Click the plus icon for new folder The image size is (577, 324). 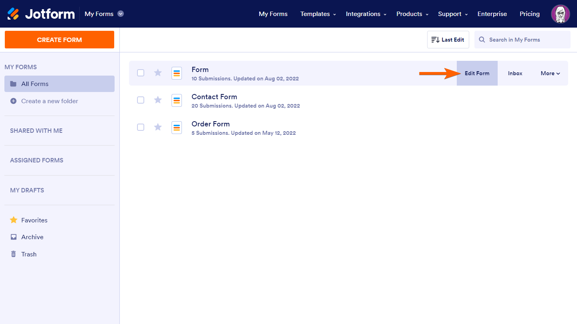(x=13, y=101)
